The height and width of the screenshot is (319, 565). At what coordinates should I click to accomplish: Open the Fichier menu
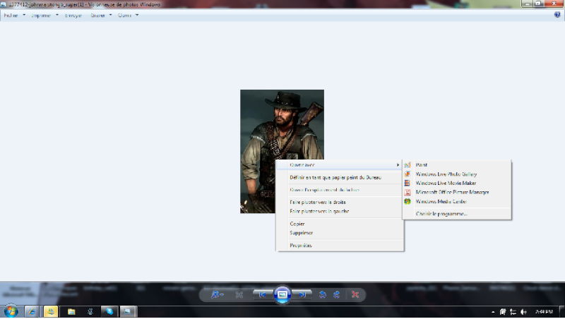coord(14,15)
